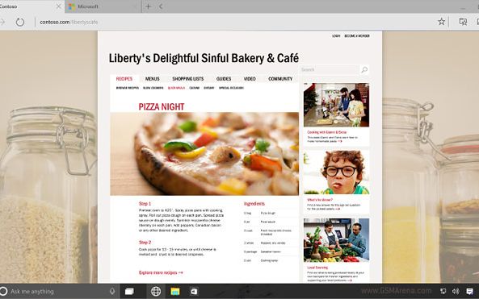Click the large pizza photo
479x299 pixels.
pyautogui.click(x=204, y=154)
